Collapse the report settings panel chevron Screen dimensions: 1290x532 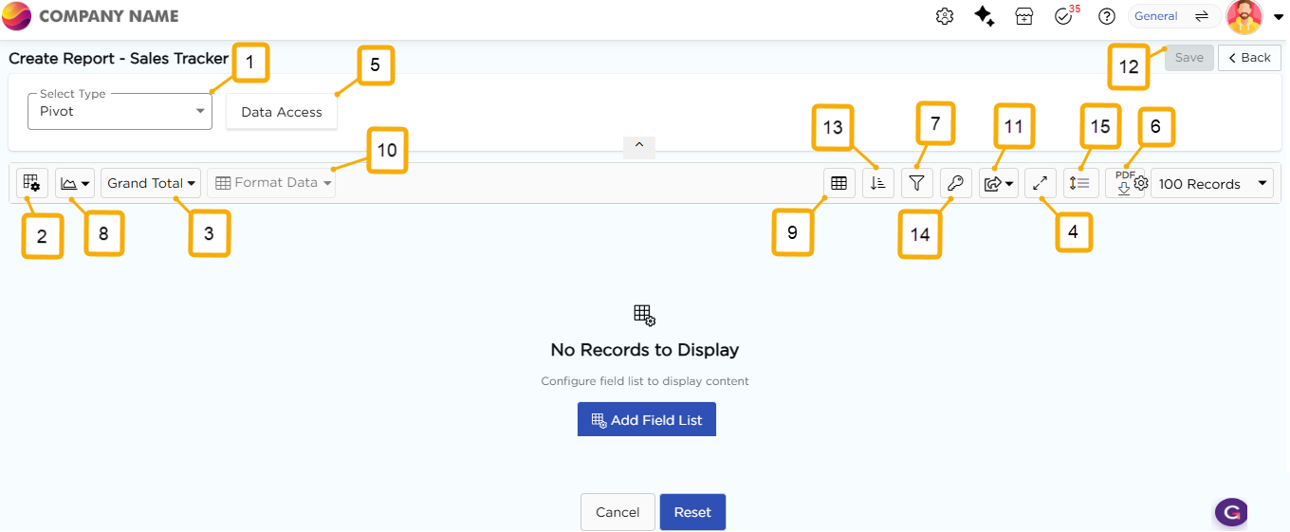pyautogui.click(x=638, y=145)
